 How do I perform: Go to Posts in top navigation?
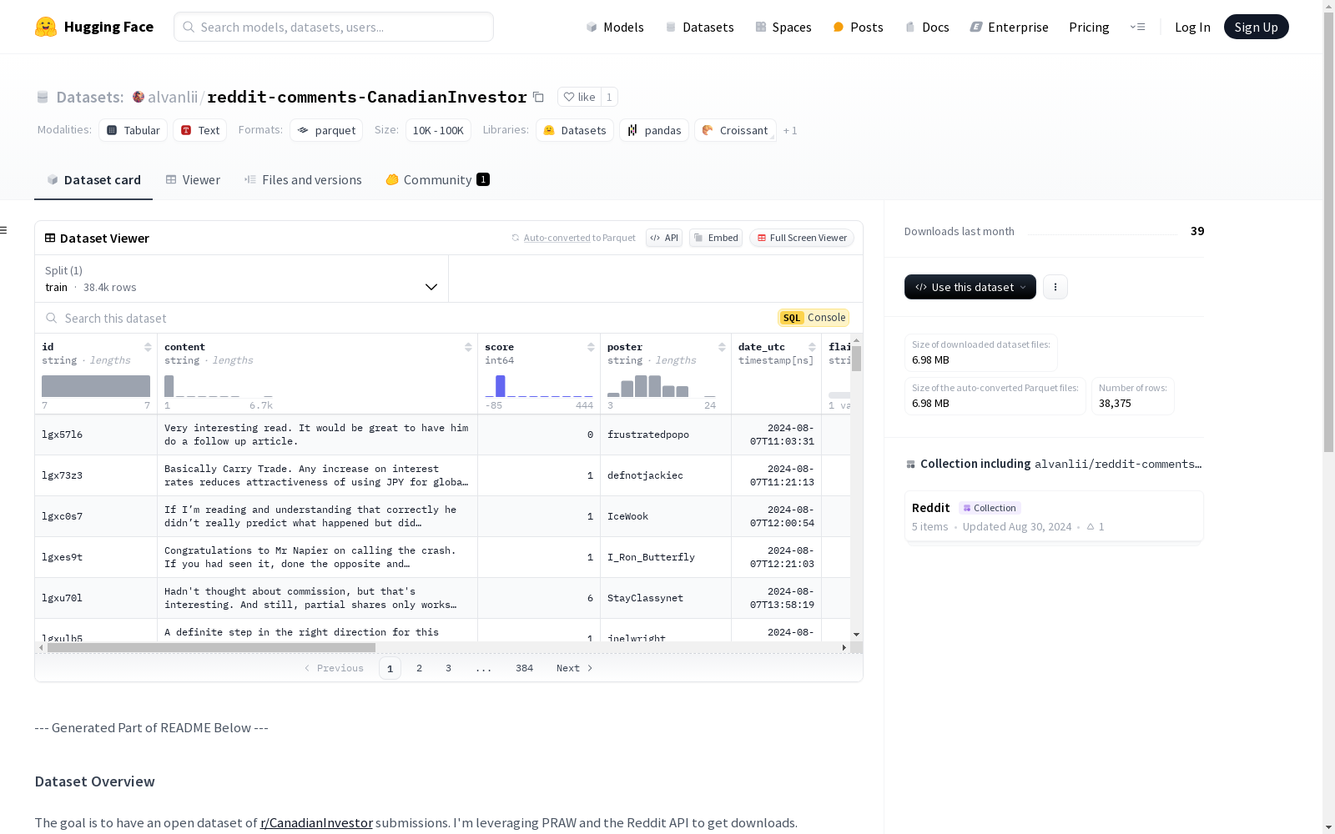[858, 27]
